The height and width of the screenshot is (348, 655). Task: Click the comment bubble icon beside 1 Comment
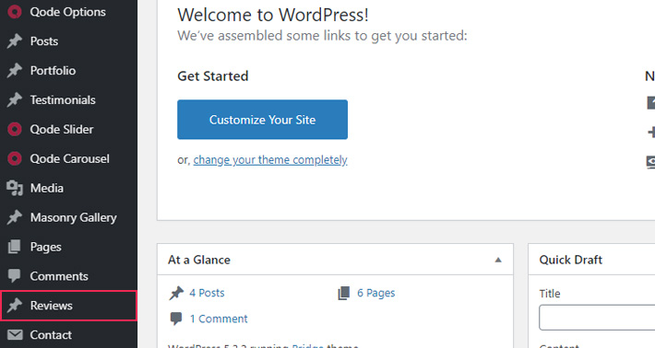pos(176,319)
